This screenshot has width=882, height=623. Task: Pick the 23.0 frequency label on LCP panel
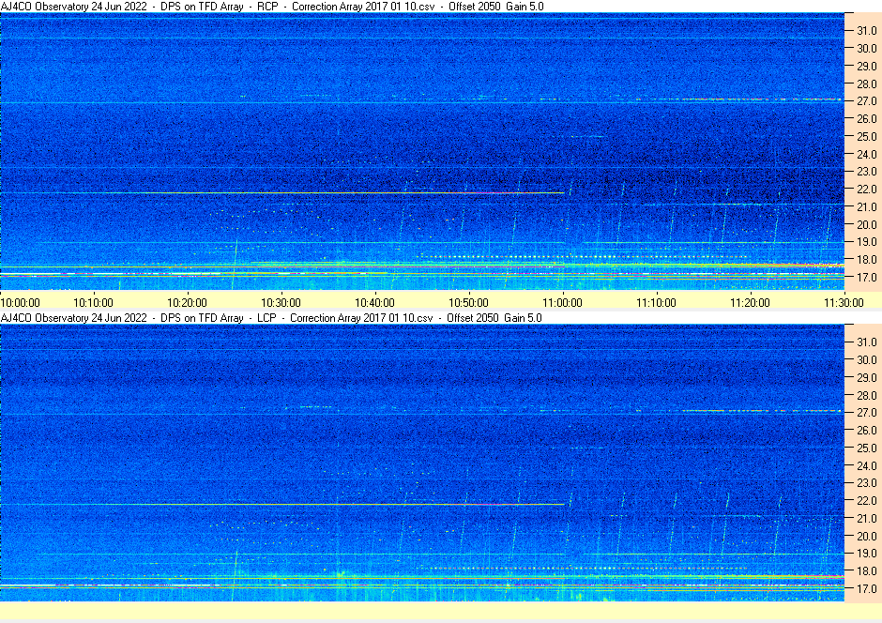pyautogui.click(x=866, y=483)
